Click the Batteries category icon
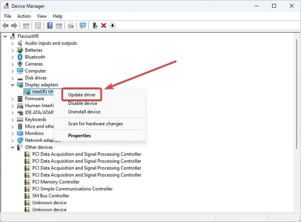The height and width of the screenshot is (222, 301). tap(20, 50)
